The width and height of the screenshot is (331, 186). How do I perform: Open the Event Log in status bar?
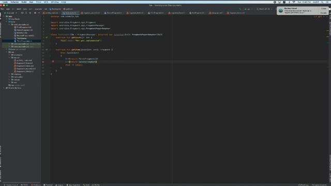pos(304,185)
